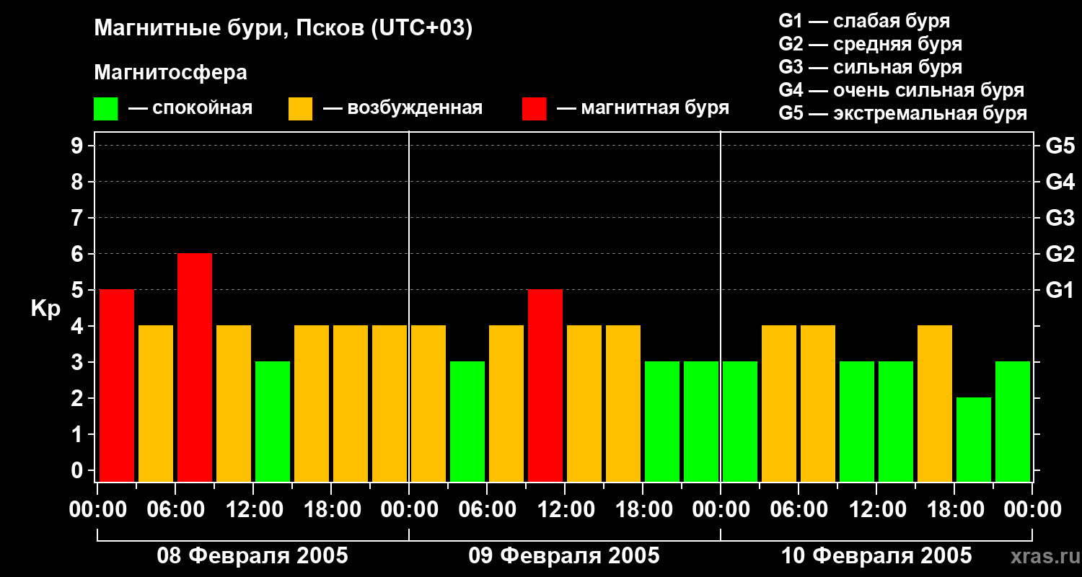This screenshot has height=577, width=1082.
Task: Select the '09 Февраля 2005' date label
Action: 564,556
